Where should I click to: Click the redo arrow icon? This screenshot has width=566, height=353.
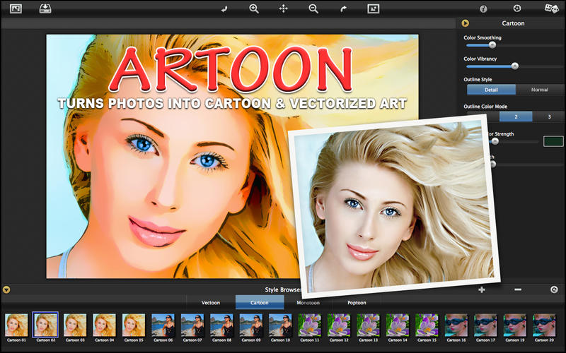click(343, 9)
